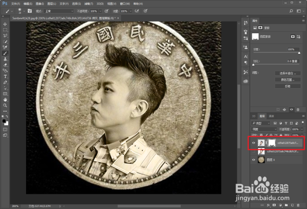Image resolution: width=307 pixels, height=209 pixels.
Task: Delete mask trash icon in Properties panel
Action: point(298,110)
